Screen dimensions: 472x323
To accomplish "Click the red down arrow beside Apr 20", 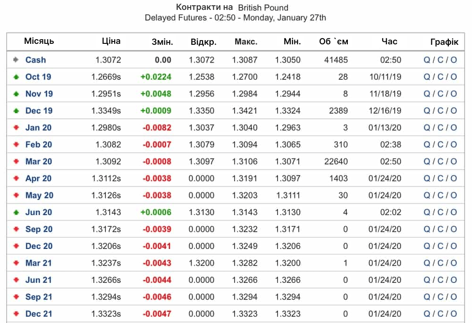I will tap(16, 178).
